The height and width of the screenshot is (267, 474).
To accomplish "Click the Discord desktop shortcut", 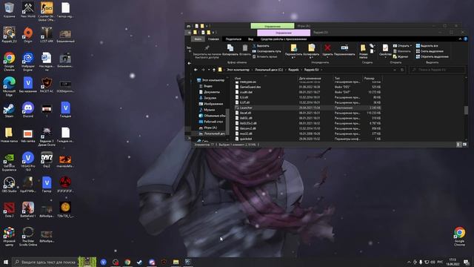I will point(28,110).
